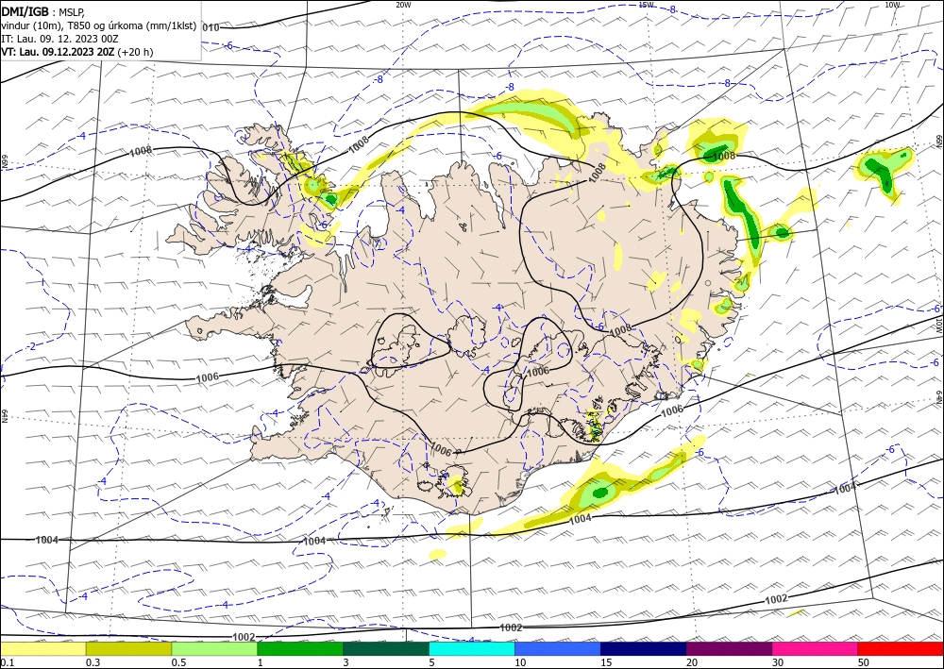Click the "0.3" legend value label
This screenshot has height=669, width=944.
point(93,662)
